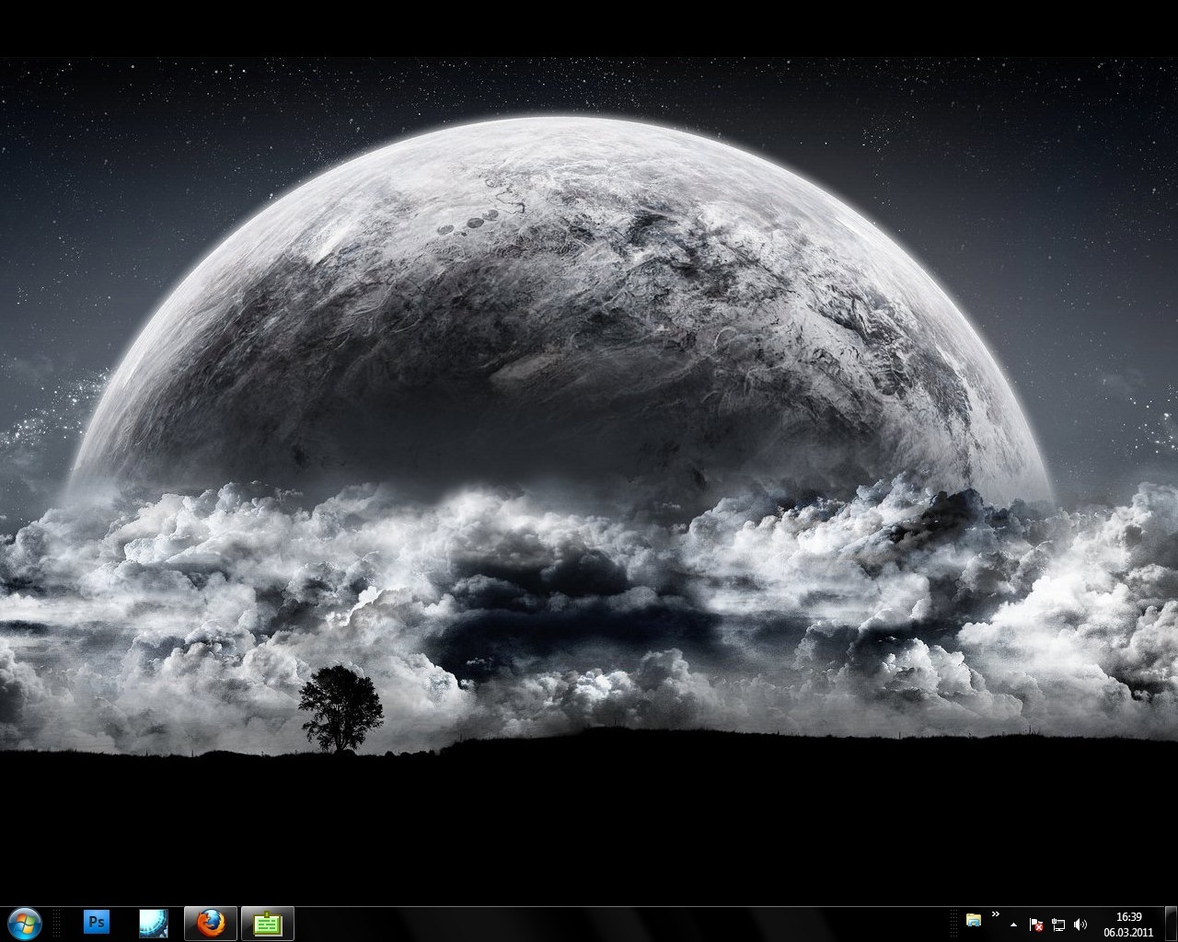Click the 16:39 time in the tray

1128,917
